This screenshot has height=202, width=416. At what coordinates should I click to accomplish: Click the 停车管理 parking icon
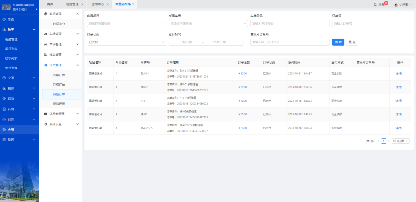coord(46,55)
